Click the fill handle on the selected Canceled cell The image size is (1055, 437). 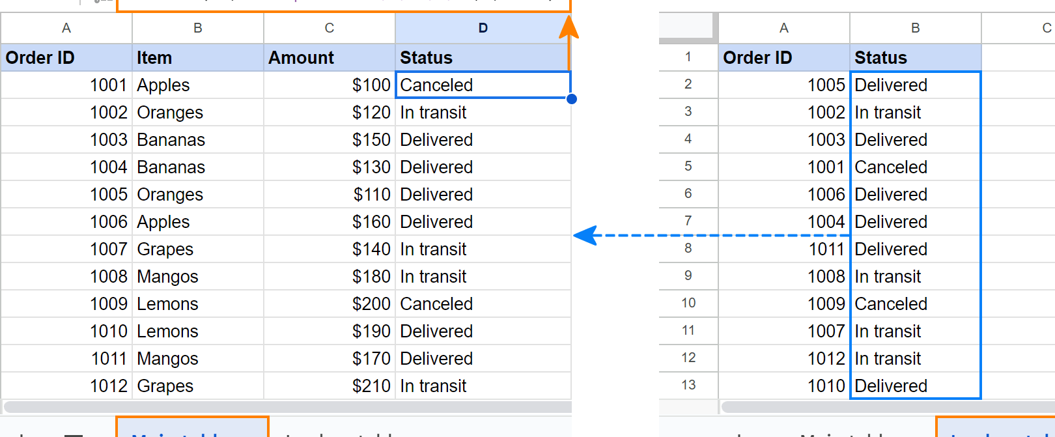(x=571, y=99)
